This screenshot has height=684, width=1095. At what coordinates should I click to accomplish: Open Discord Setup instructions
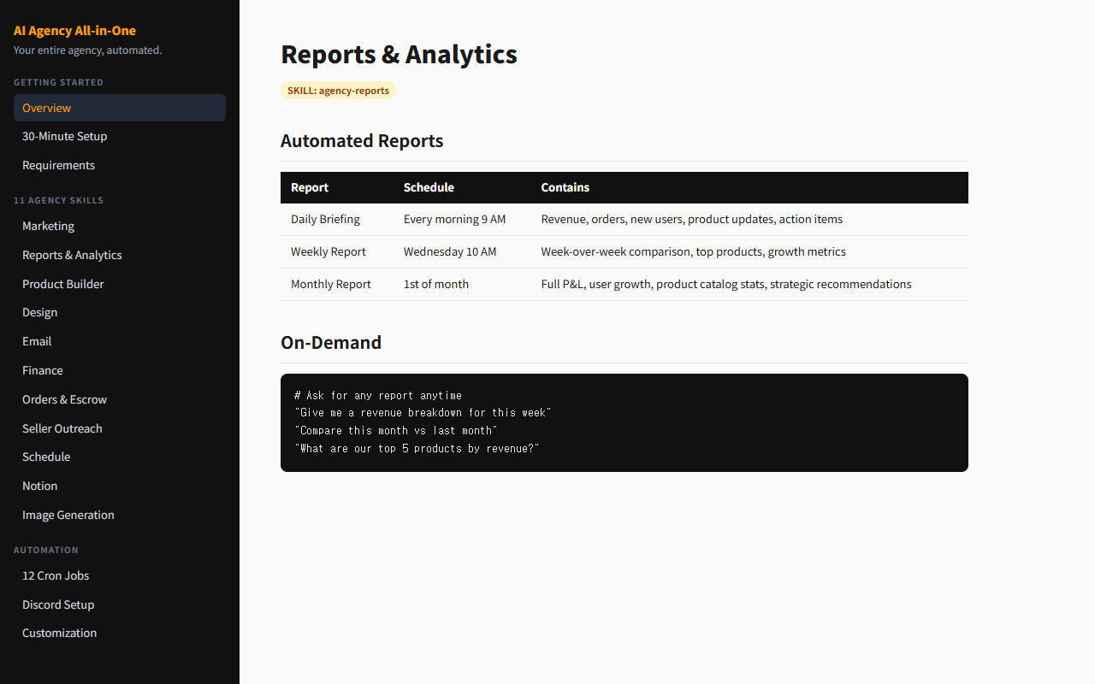pos(58,604)
